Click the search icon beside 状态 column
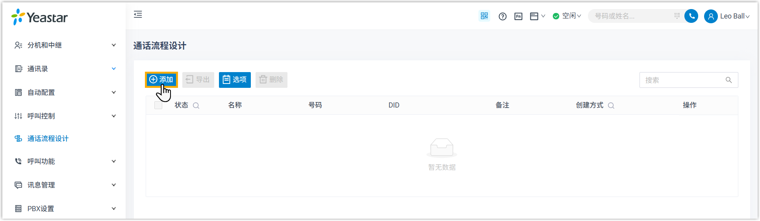The height and width of the screenshot is (221, 760). (196, 106)
